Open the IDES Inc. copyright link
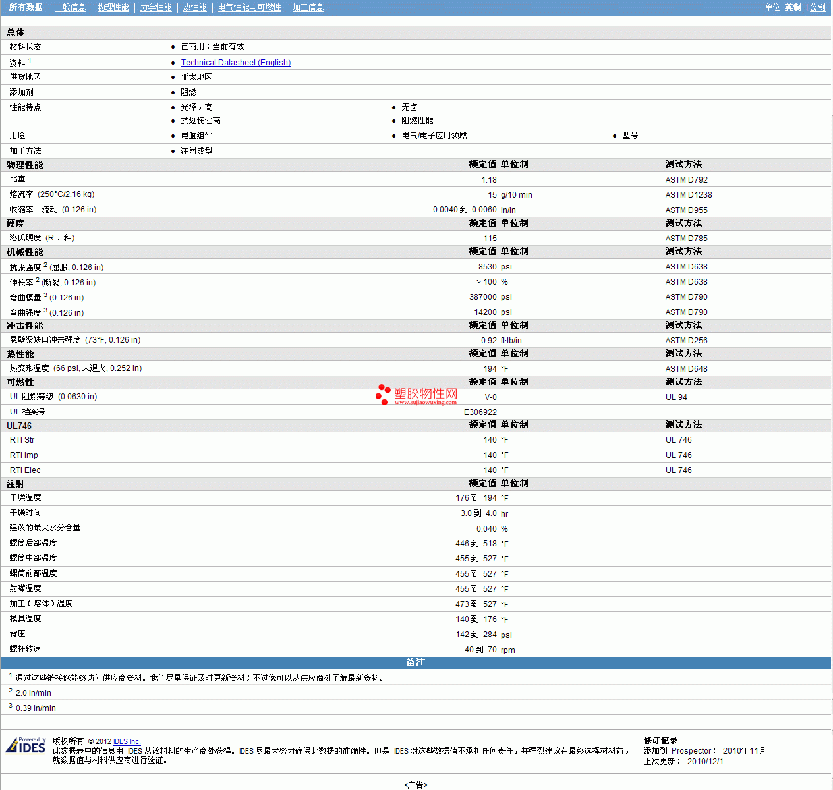 pos(127,741)
